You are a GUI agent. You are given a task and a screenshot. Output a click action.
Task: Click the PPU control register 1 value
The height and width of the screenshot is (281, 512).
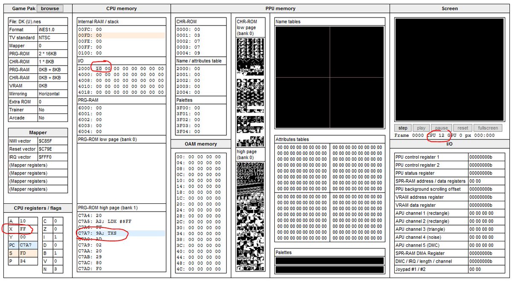[486, 157]
